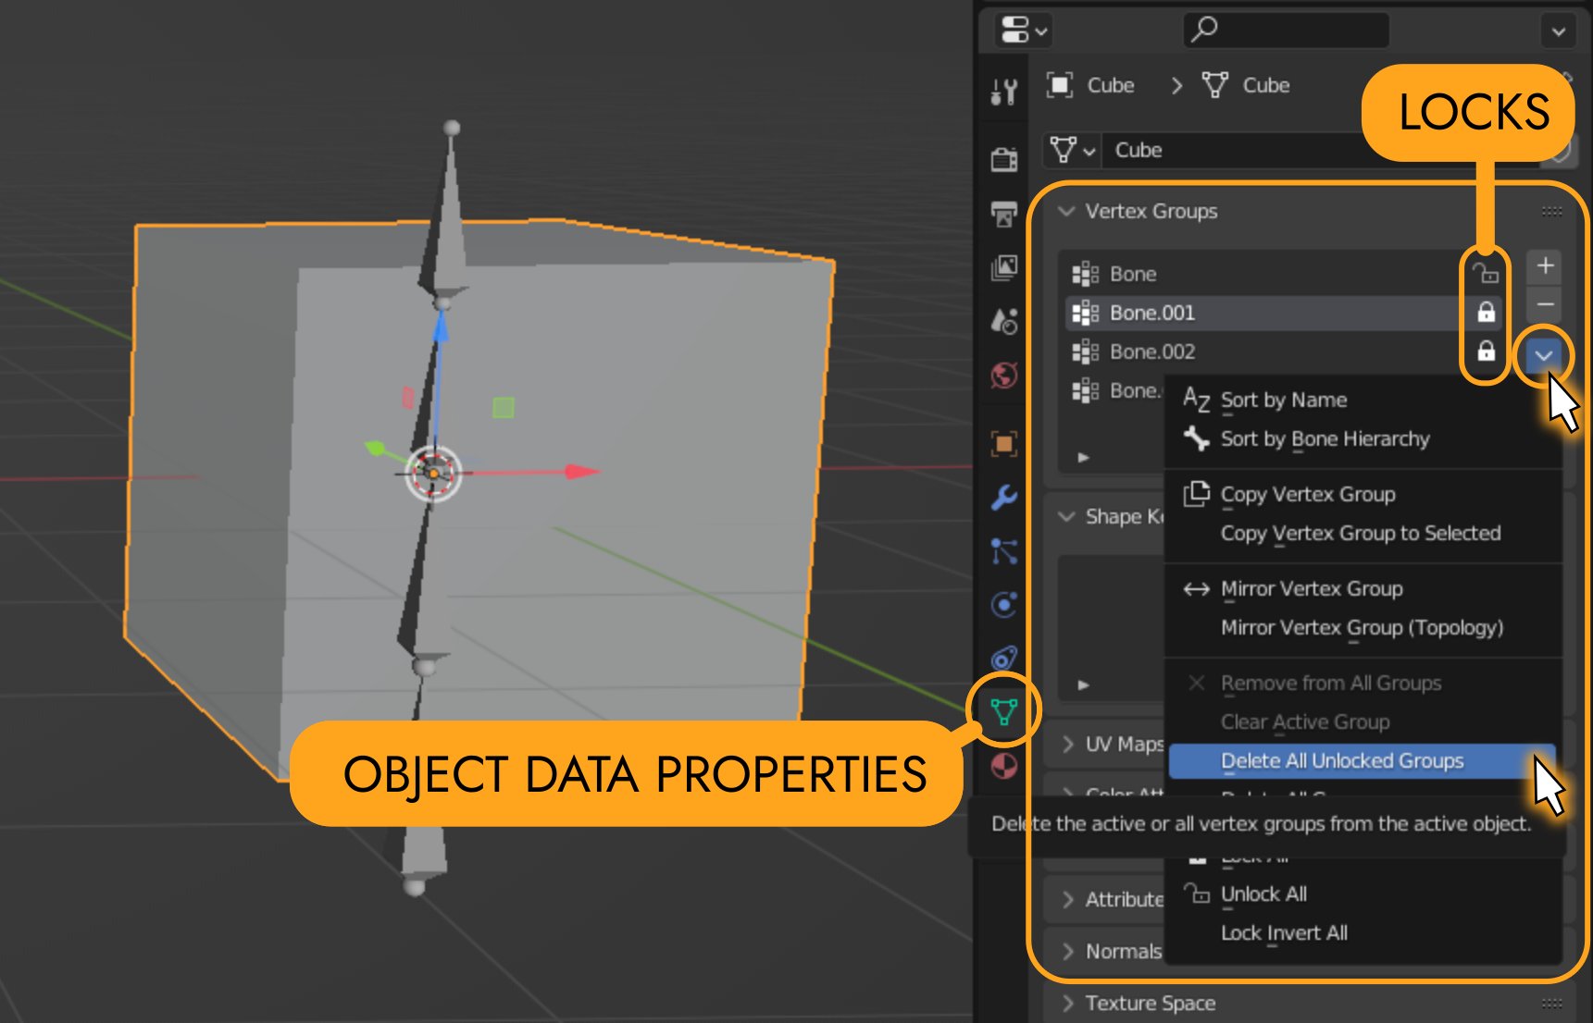This screenshot has height=1023, width=1593.
Task: Remove vertex group with minus button
Action: click(1544, 305)
